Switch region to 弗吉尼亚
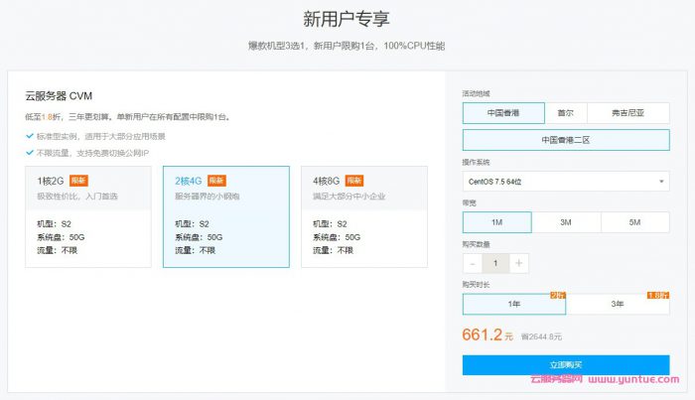 (627, 112)
